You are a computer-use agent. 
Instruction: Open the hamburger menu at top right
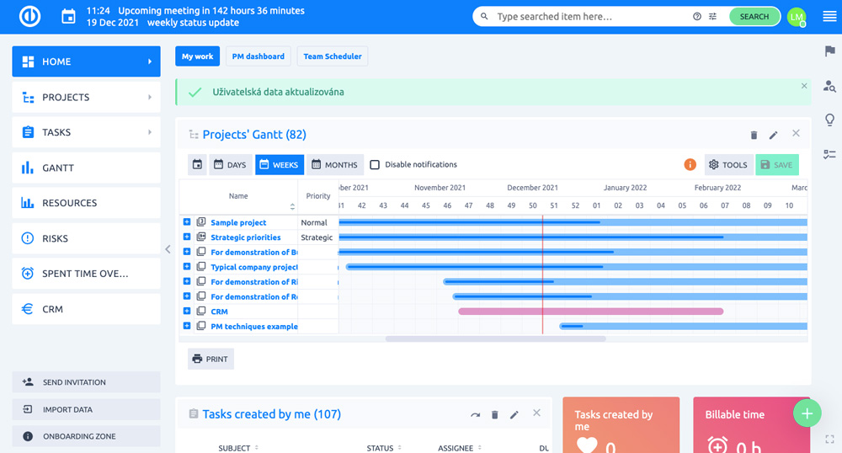coord(829,17)
